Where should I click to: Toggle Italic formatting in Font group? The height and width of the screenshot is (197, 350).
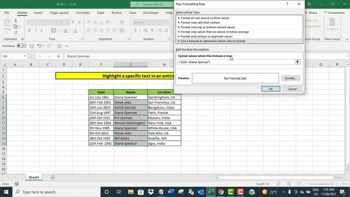pyautogui.click(x=36, y=31)
